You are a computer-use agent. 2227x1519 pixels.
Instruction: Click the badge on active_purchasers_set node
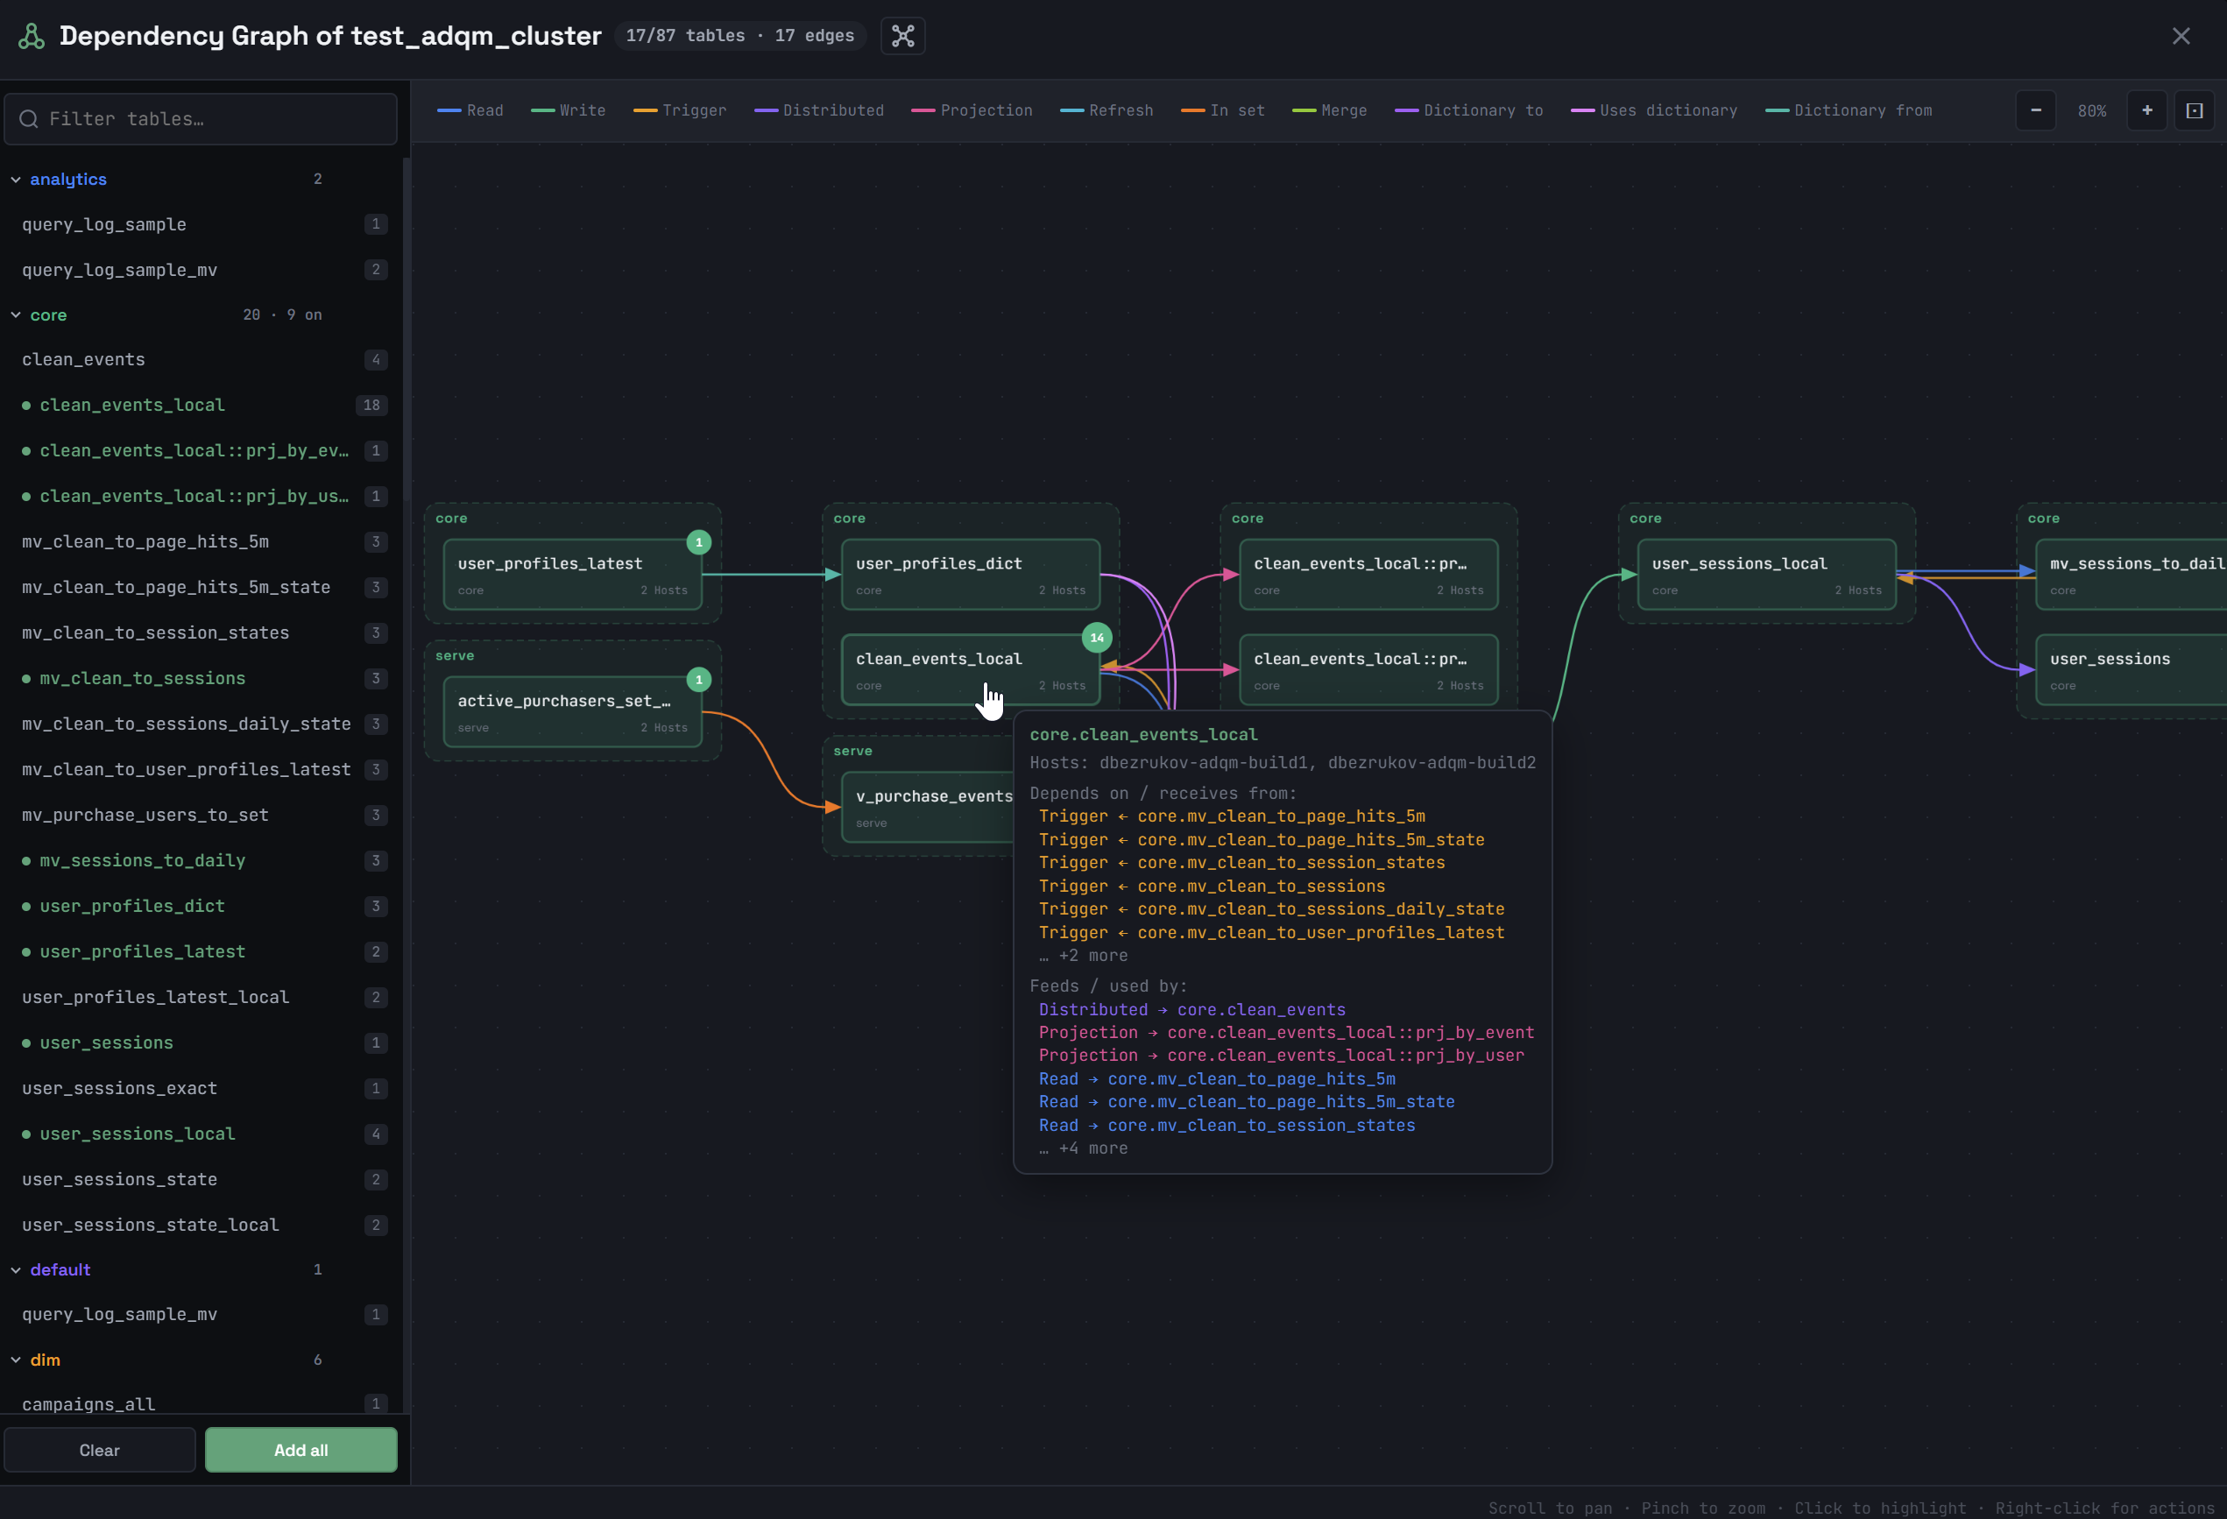pos(698,680)
